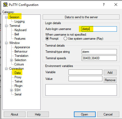Select SSH in the category tree

[17, 90]
